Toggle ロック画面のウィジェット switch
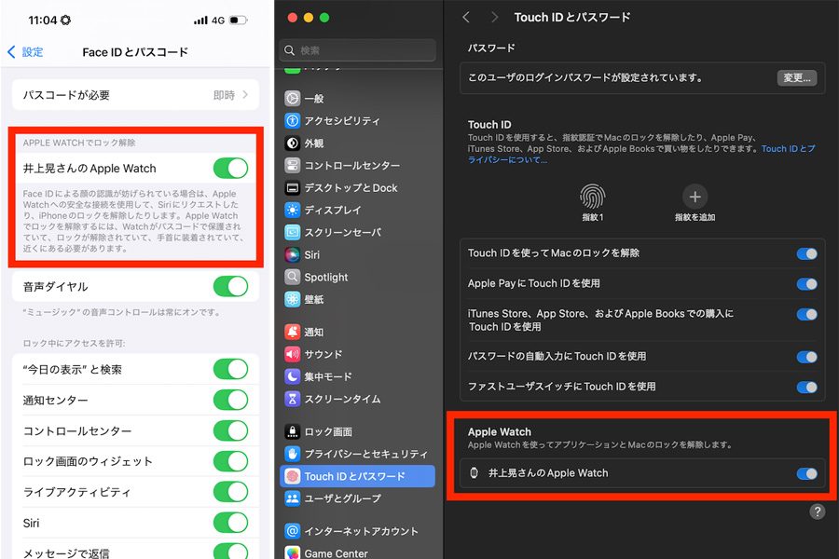The width and height of the screenshot is (839, 559). tap(230, 461)
